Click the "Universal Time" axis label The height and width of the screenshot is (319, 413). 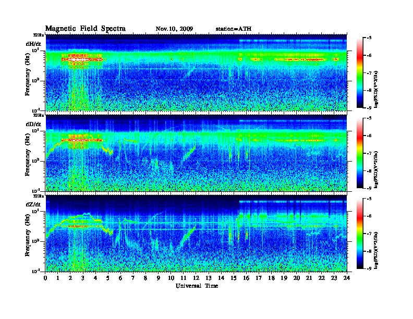click(x=197, y=286)
